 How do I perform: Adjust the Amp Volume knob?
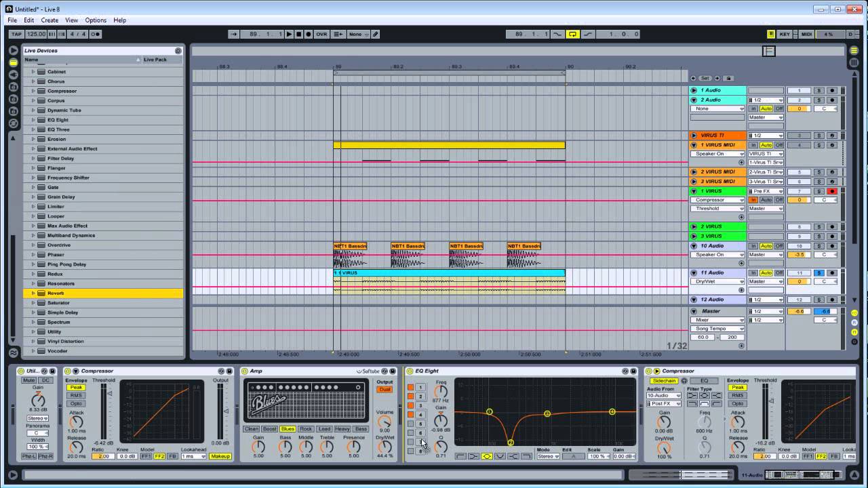384,422
